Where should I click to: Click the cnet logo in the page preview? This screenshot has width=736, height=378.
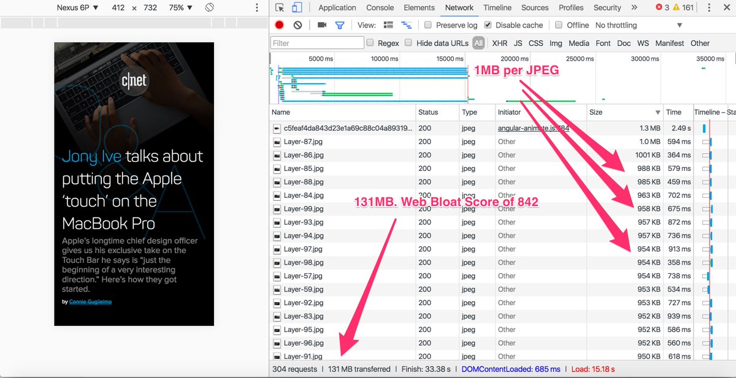point(134,80)
